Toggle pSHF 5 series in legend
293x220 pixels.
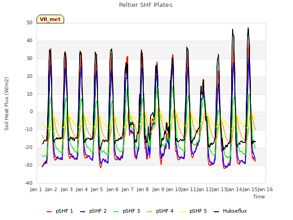click(x=194, y=211)
